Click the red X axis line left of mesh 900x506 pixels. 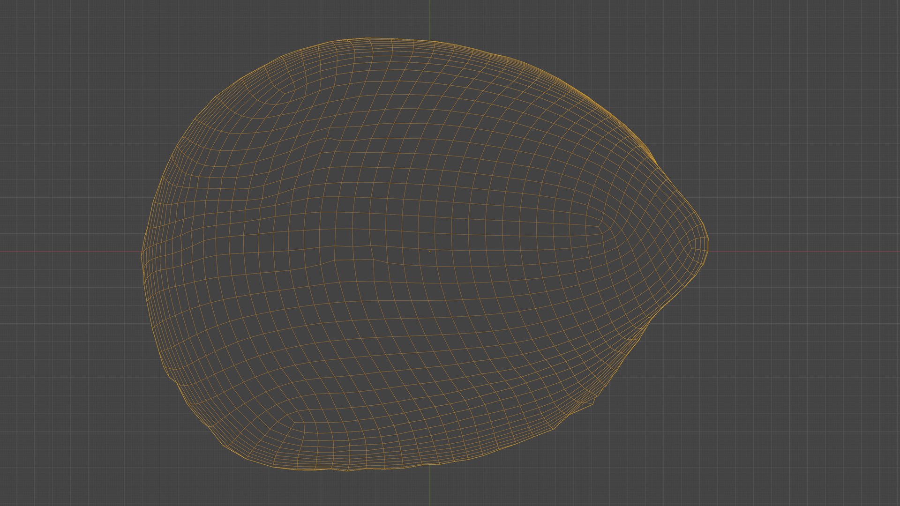(x=70, y=252)
